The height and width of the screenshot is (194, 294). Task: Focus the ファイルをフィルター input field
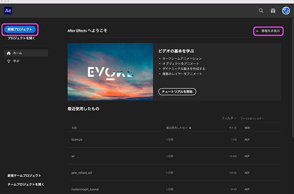[260, 119]
